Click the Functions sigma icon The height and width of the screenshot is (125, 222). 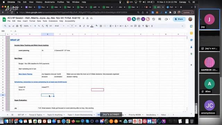152,26
